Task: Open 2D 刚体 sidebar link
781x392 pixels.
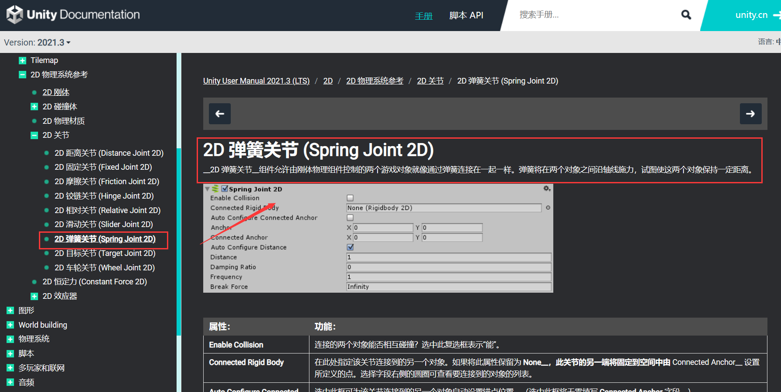Action: pyautogui.click(x=56, y=92)
